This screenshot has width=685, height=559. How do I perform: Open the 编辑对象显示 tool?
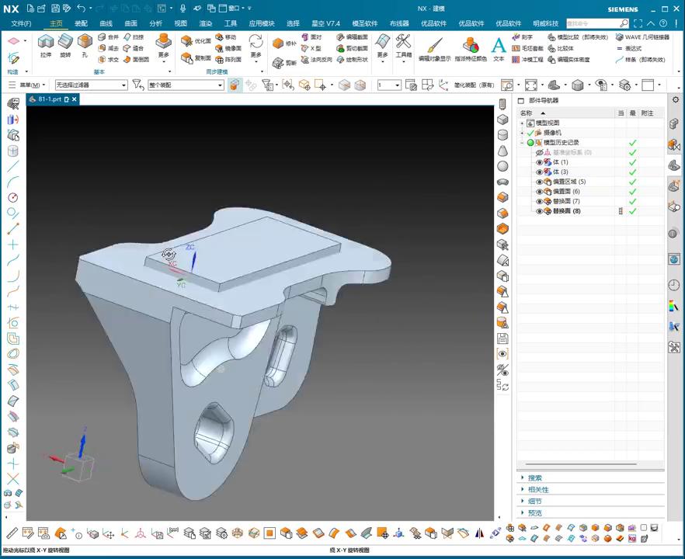434,46
